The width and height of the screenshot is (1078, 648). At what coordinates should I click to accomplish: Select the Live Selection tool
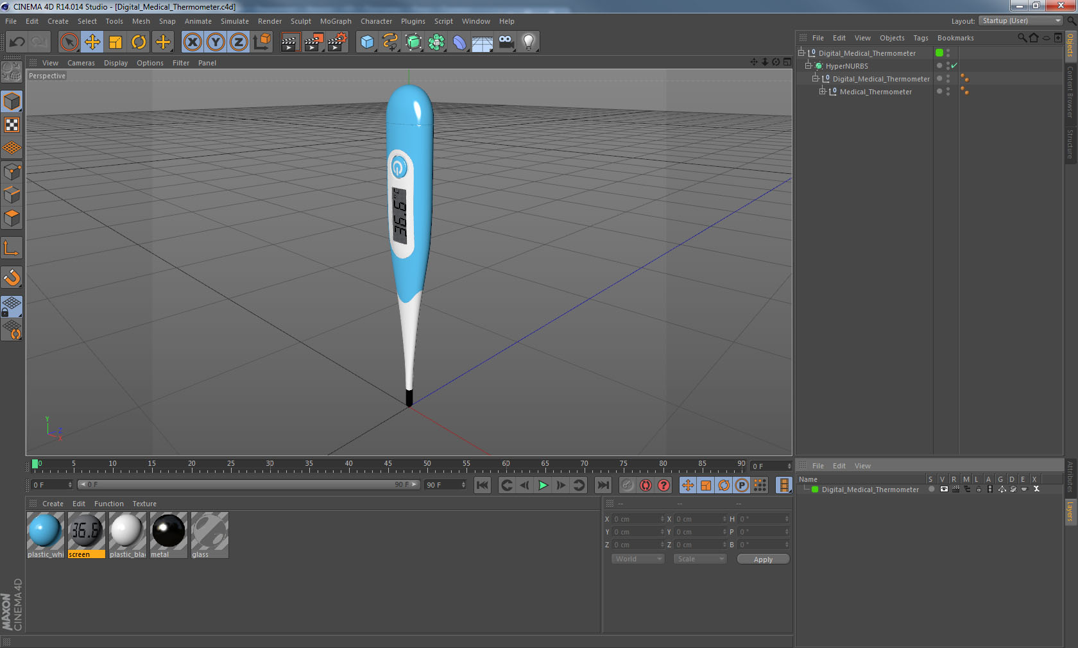69,42
